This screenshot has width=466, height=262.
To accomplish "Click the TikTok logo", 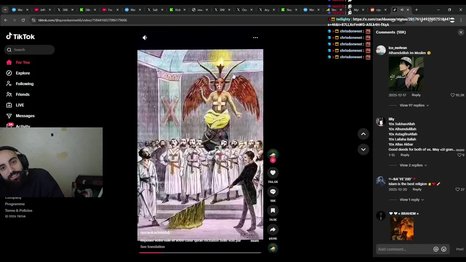I will (x=20, y=36).
